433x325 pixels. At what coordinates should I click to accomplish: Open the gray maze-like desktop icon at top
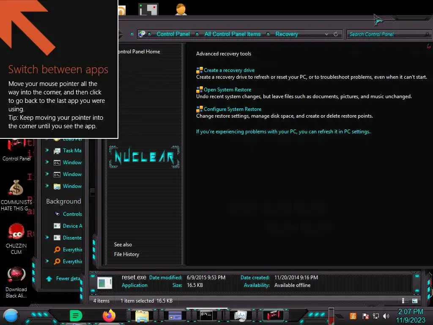(148, 9)
